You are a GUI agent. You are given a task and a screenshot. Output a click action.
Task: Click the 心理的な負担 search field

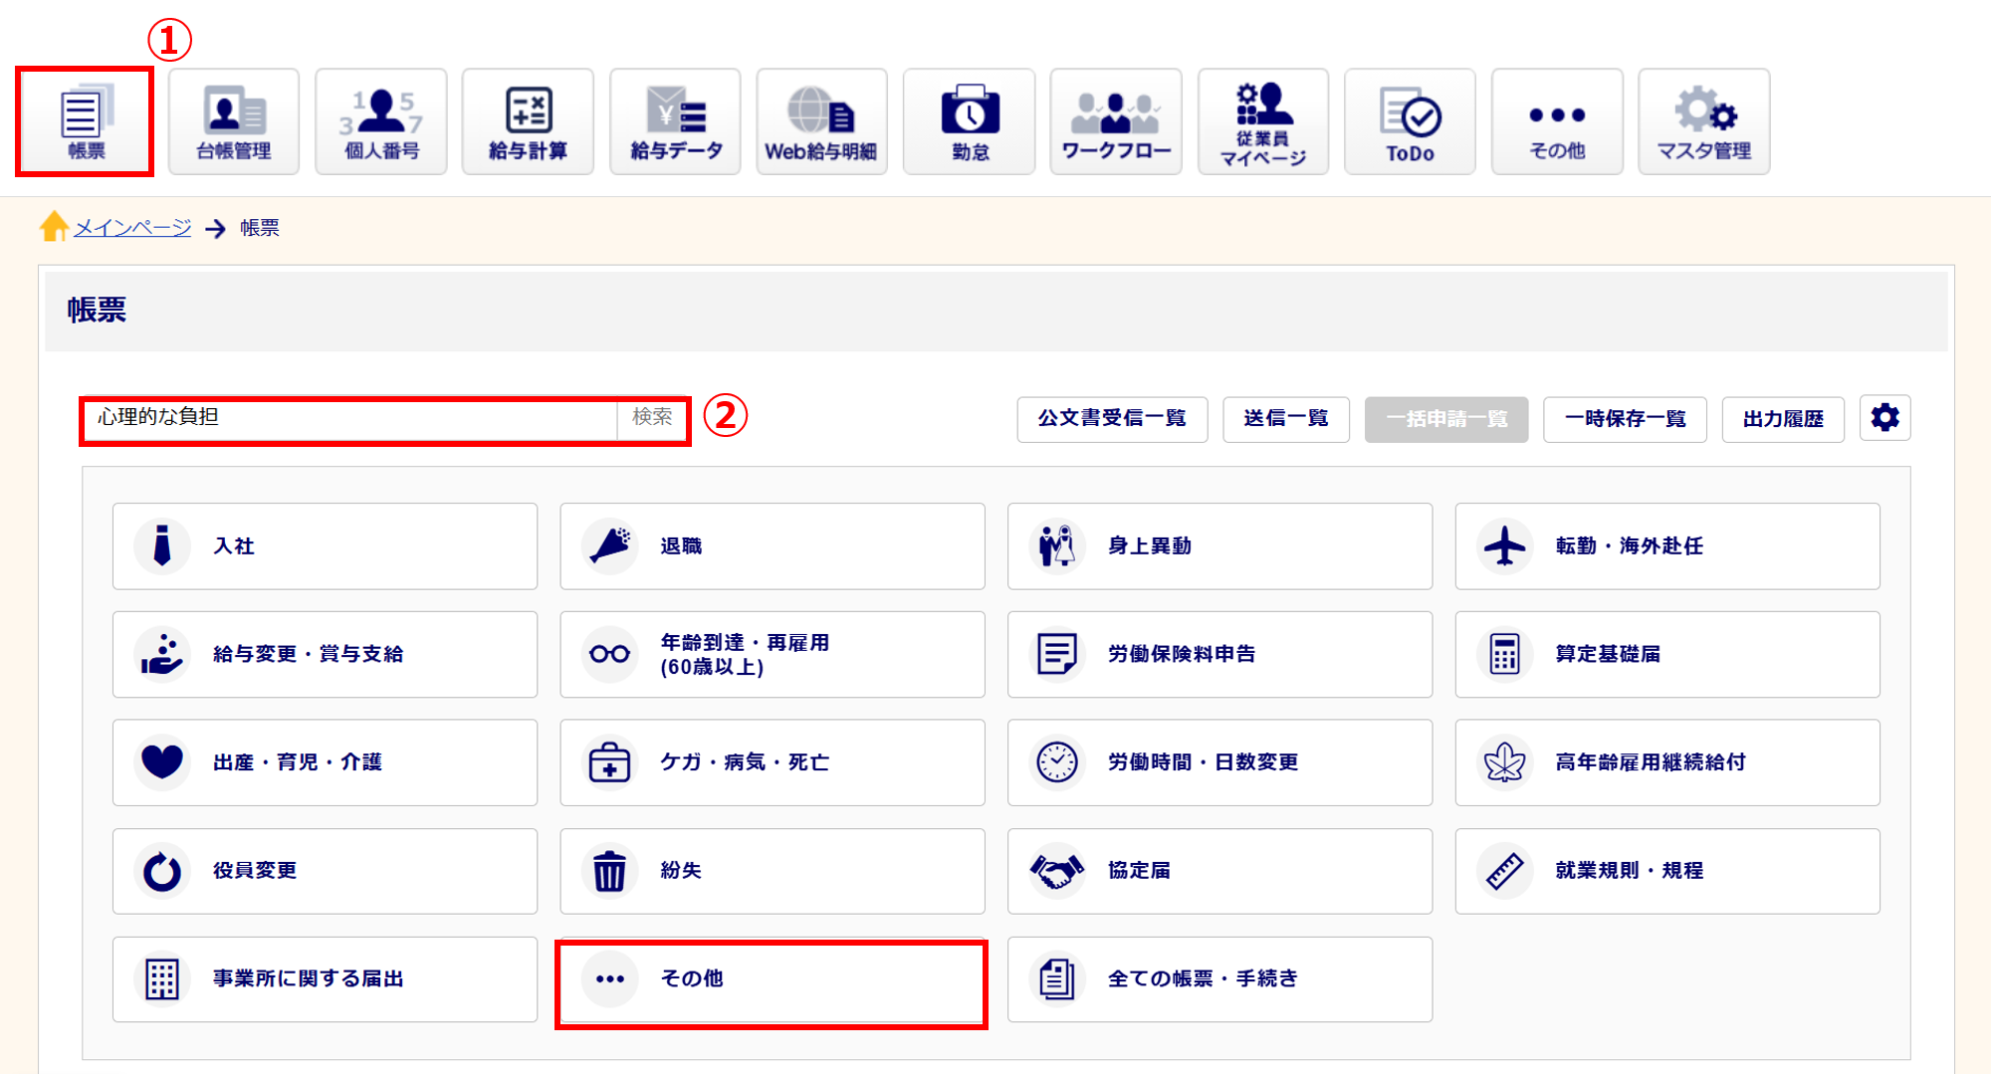pyautogui.click(x=350, y=420)
